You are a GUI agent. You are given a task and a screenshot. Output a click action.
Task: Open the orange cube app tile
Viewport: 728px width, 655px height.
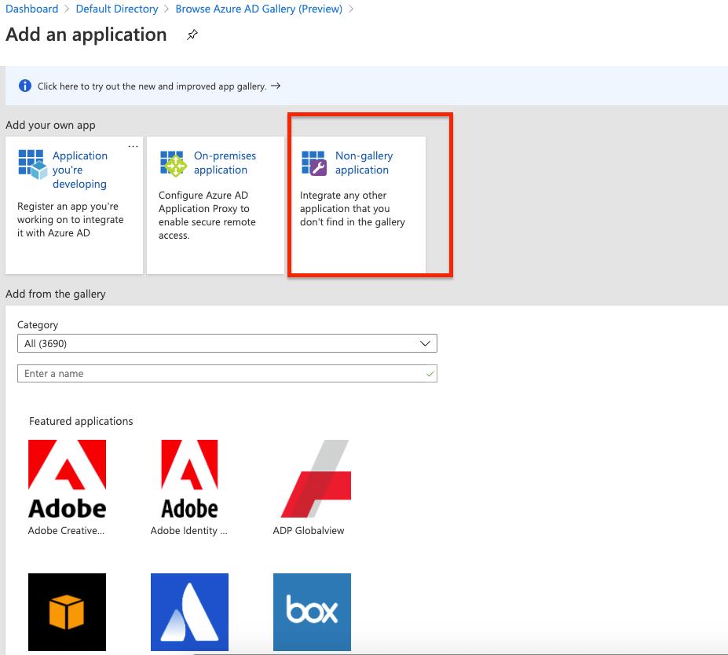tap(67, 612)
